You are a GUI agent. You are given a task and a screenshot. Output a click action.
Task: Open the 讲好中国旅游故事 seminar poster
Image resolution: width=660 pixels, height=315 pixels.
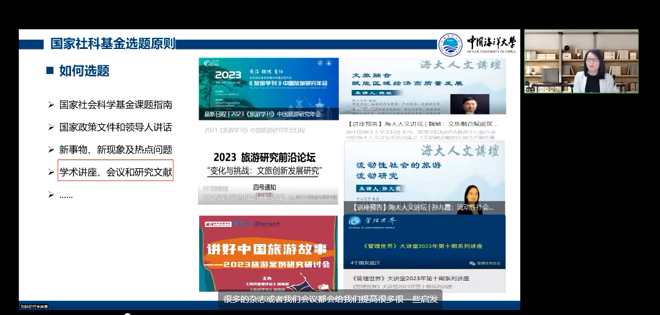click(268, 253)
